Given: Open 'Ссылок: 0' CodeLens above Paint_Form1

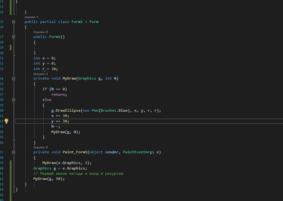Looking at the screenshot, I should (41, 147).
